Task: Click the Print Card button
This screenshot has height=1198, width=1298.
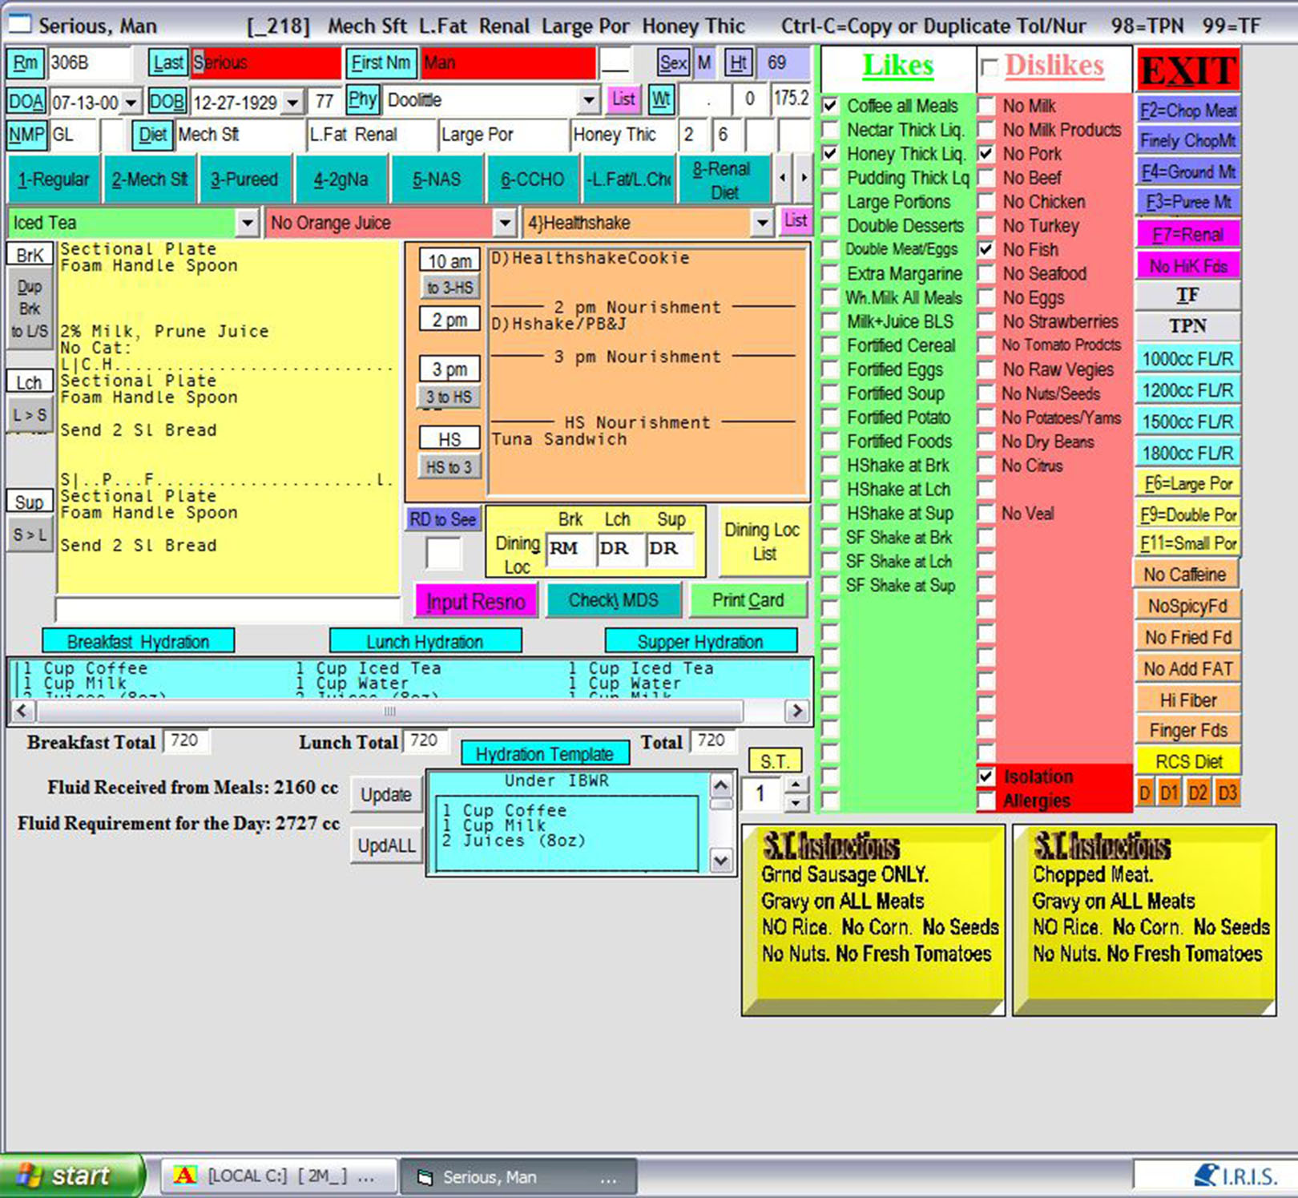Action: pyautogui.click(x=748, y=600)
